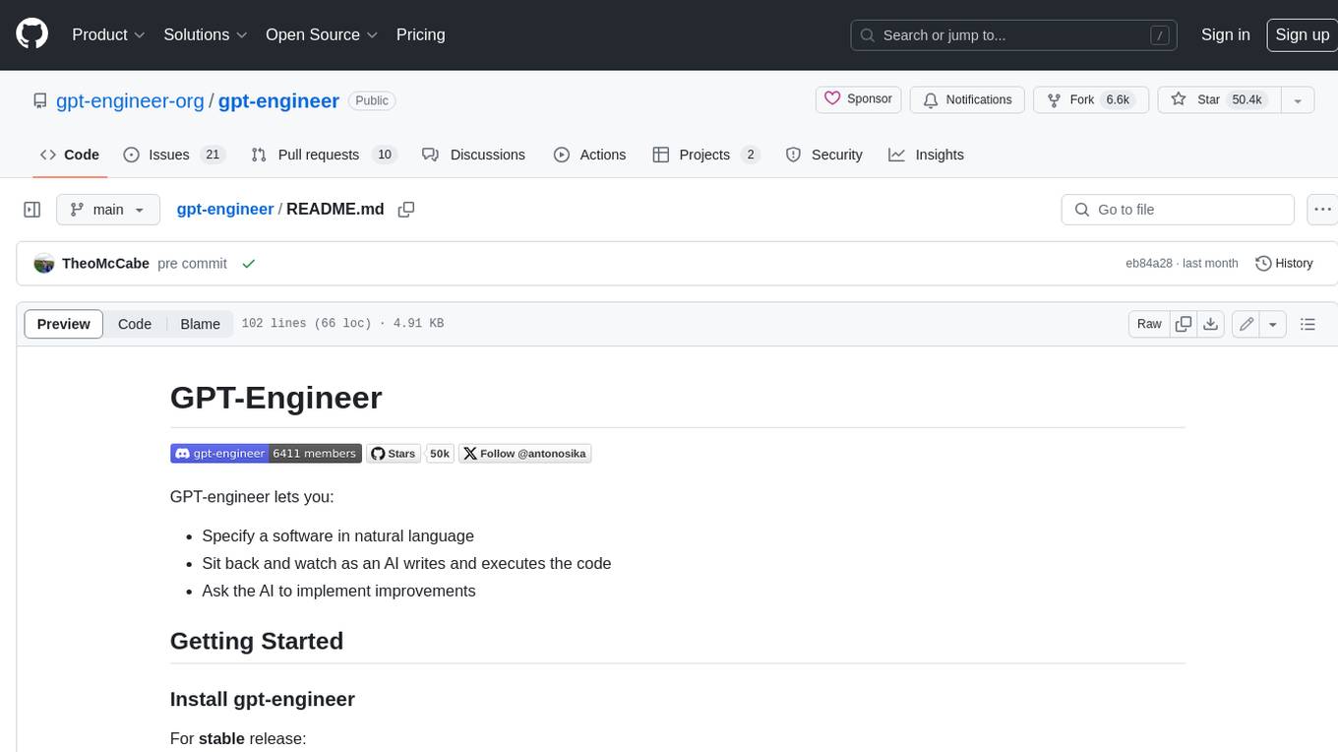1338x752 pixels.
Task: View the file History
Action: click(1284, 264)
